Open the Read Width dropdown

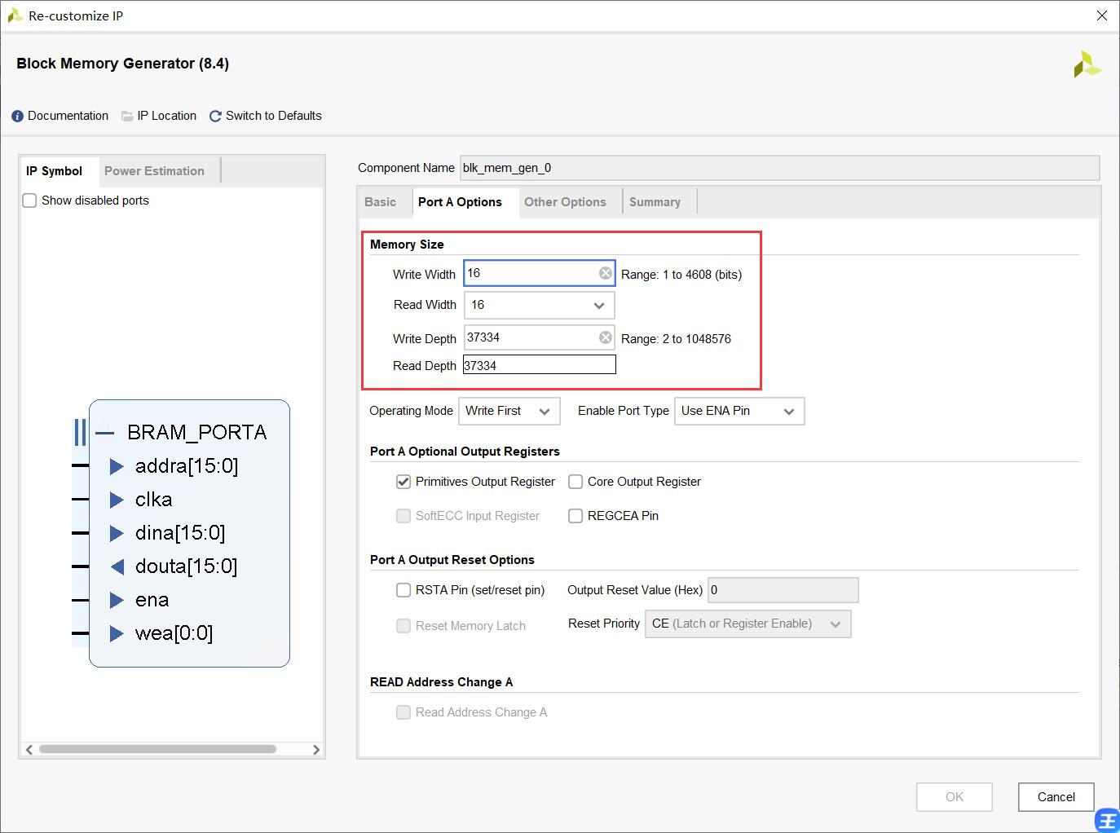pyautogui.click(x=539, y=305)
